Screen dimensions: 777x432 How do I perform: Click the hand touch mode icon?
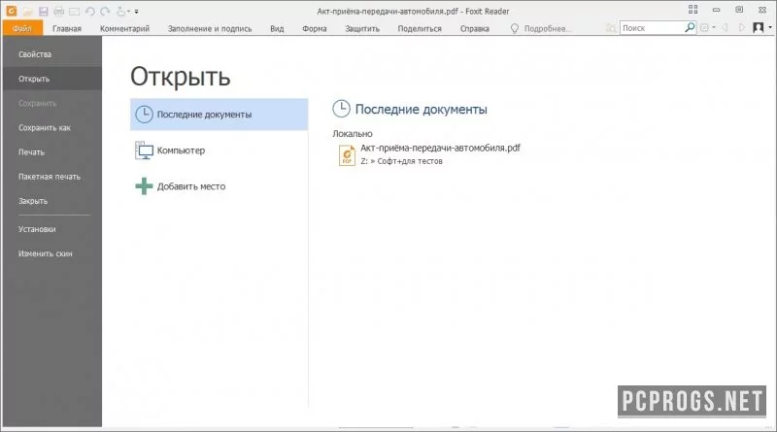pos(120,11)
